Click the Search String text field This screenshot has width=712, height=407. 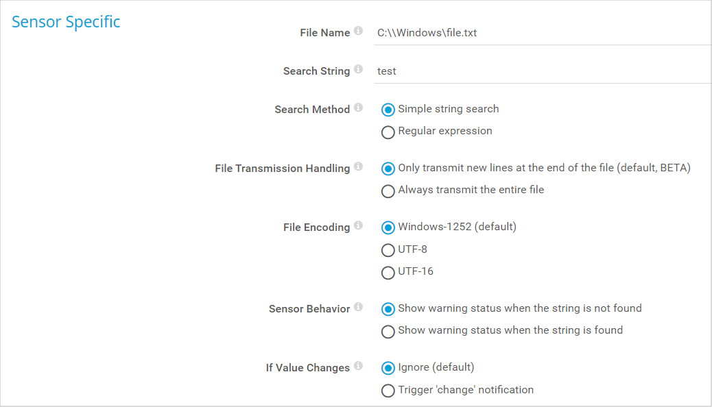542,71
